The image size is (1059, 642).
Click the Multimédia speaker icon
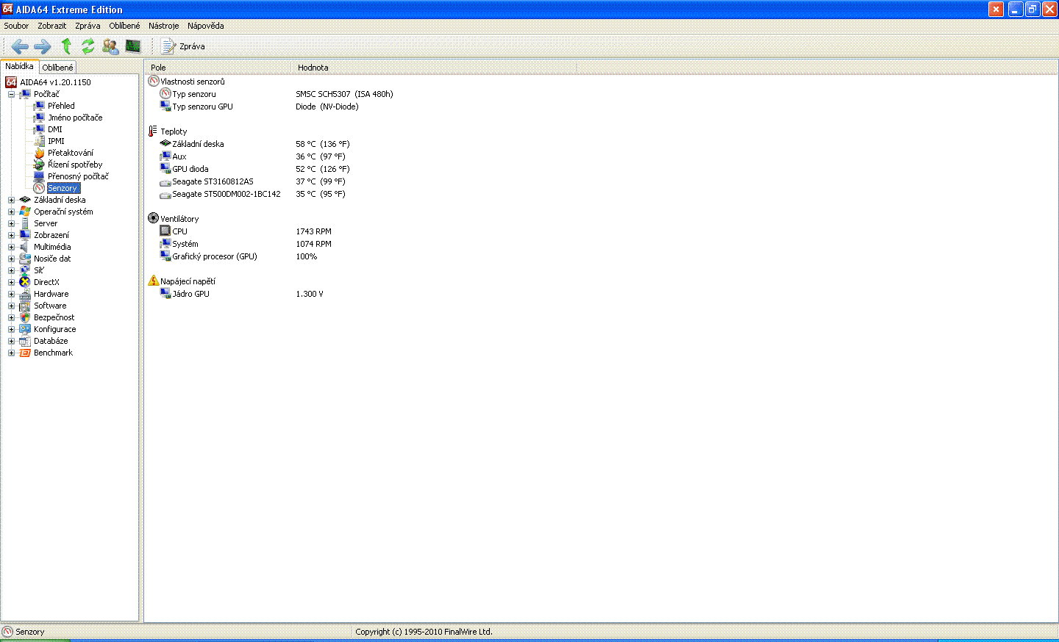pos(25,247)
